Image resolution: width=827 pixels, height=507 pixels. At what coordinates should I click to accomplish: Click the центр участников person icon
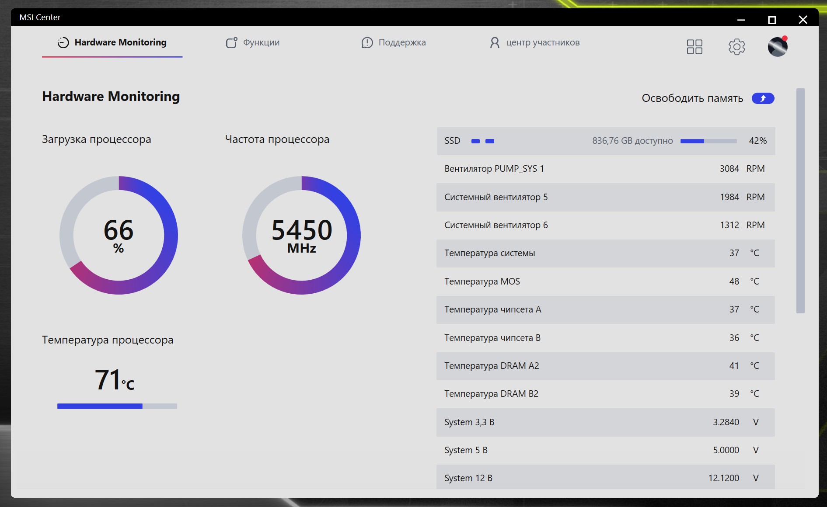tap(495, 42)
